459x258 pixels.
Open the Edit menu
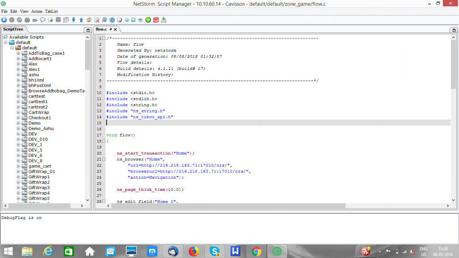[14, 11]
